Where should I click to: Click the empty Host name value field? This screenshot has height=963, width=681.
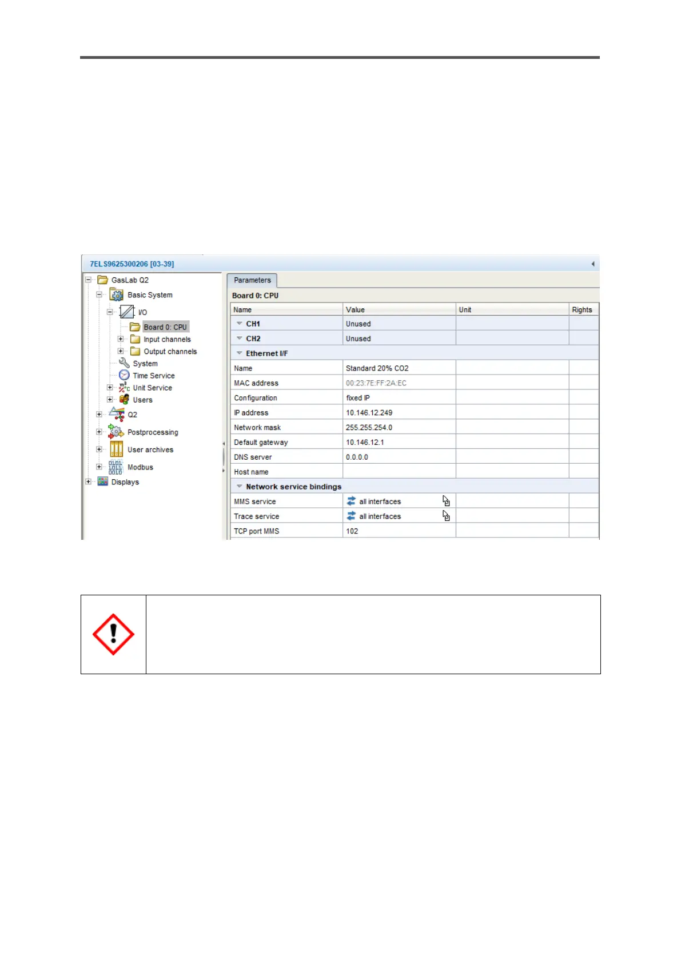tap(399, 472)
